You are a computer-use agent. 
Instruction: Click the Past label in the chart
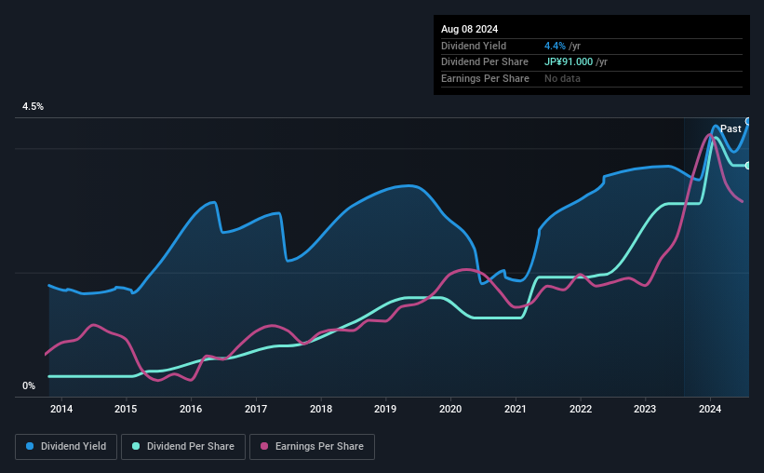click(730, 128)
